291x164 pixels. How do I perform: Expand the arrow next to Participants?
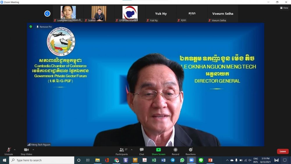(x=132, y=150)
